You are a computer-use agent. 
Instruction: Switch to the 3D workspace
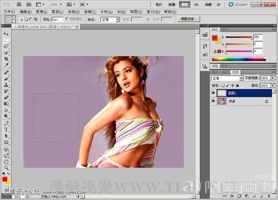(196, 5)
